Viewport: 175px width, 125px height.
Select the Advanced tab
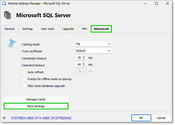tap(101, 29)
